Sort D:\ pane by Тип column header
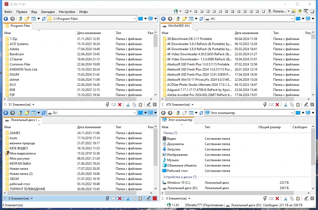The image size is (318, 210). coord(130,127)
